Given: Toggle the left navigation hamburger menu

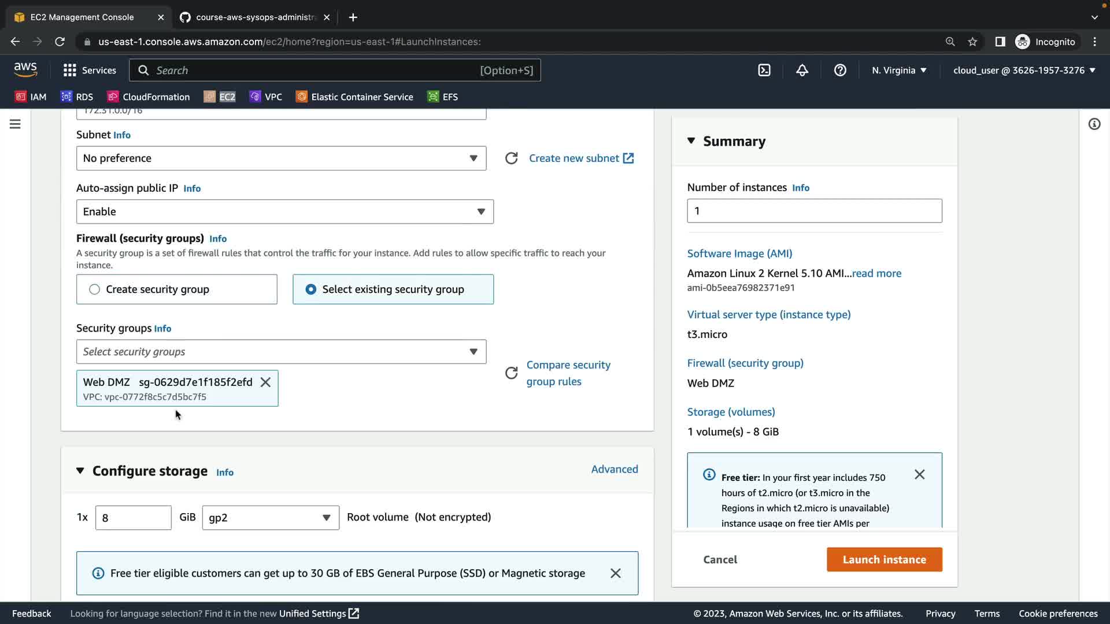Looking at the screenshot, I should pos(15,124).
